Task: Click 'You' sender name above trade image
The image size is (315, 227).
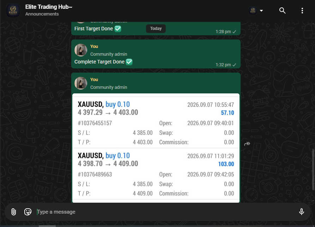Action: (x=94, y=80)
